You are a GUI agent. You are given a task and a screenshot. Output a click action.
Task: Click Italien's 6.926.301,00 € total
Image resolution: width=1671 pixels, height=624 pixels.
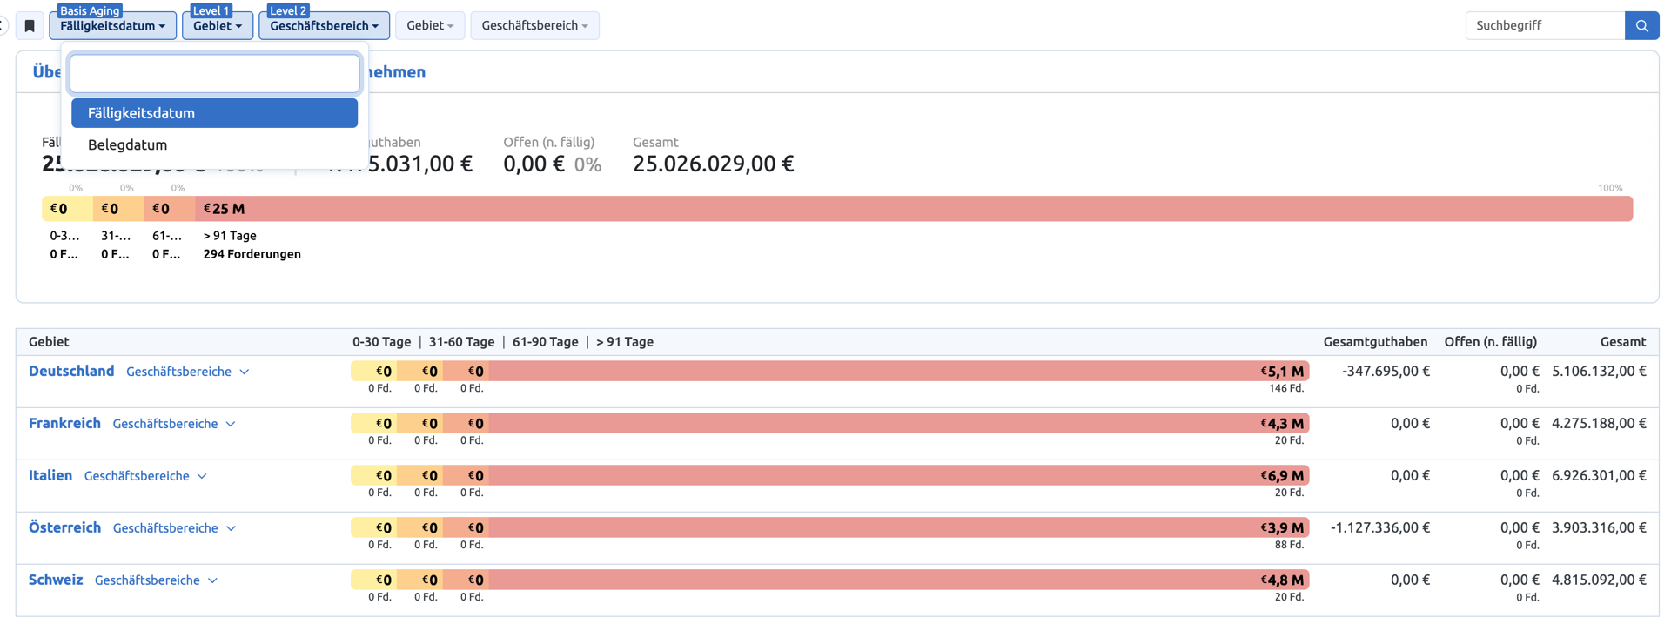(x=1600, y=475)
